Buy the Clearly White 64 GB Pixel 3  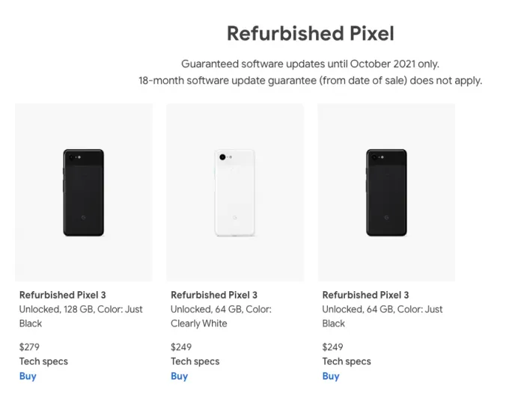(179, 377)
